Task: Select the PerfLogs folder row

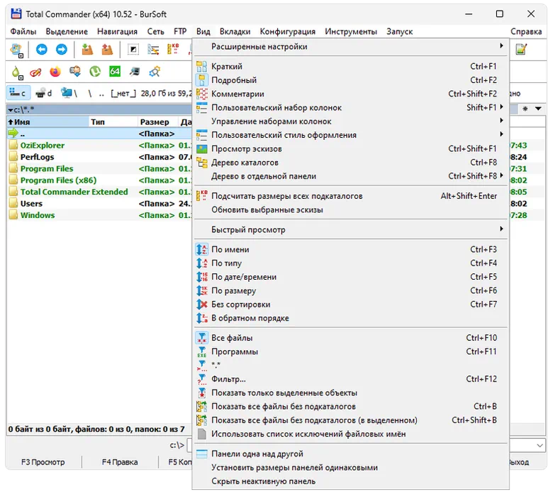Action: [99, 157]
